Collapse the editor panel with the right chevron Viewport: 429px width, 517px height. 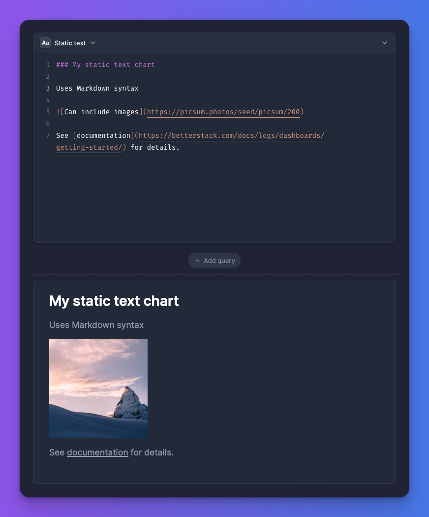pyautogui.click(x=385, y=43)
